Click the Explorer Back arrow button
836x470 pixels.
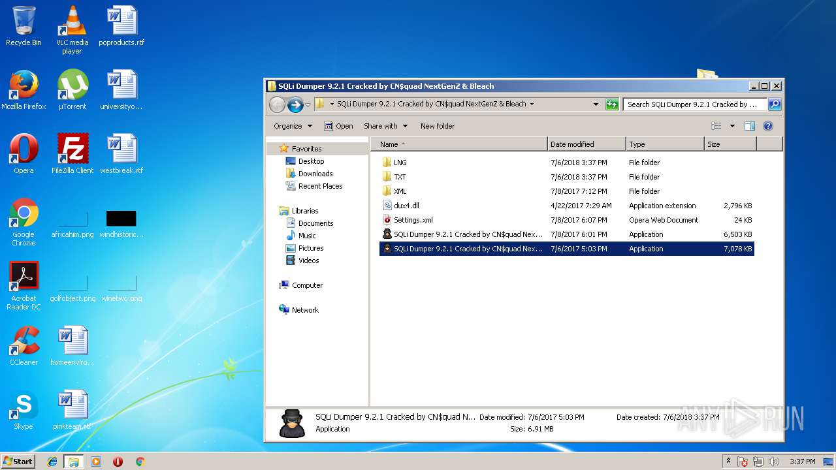click(277, 104)
